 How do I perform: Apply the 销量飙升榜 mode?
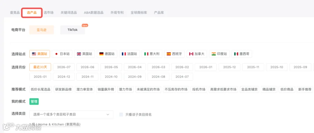(x=106, y=89)
